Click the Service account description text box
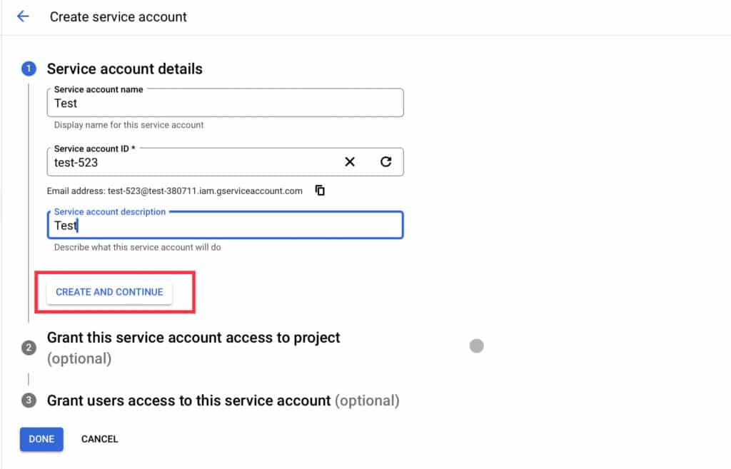731x469 pixels. (225, 226)
